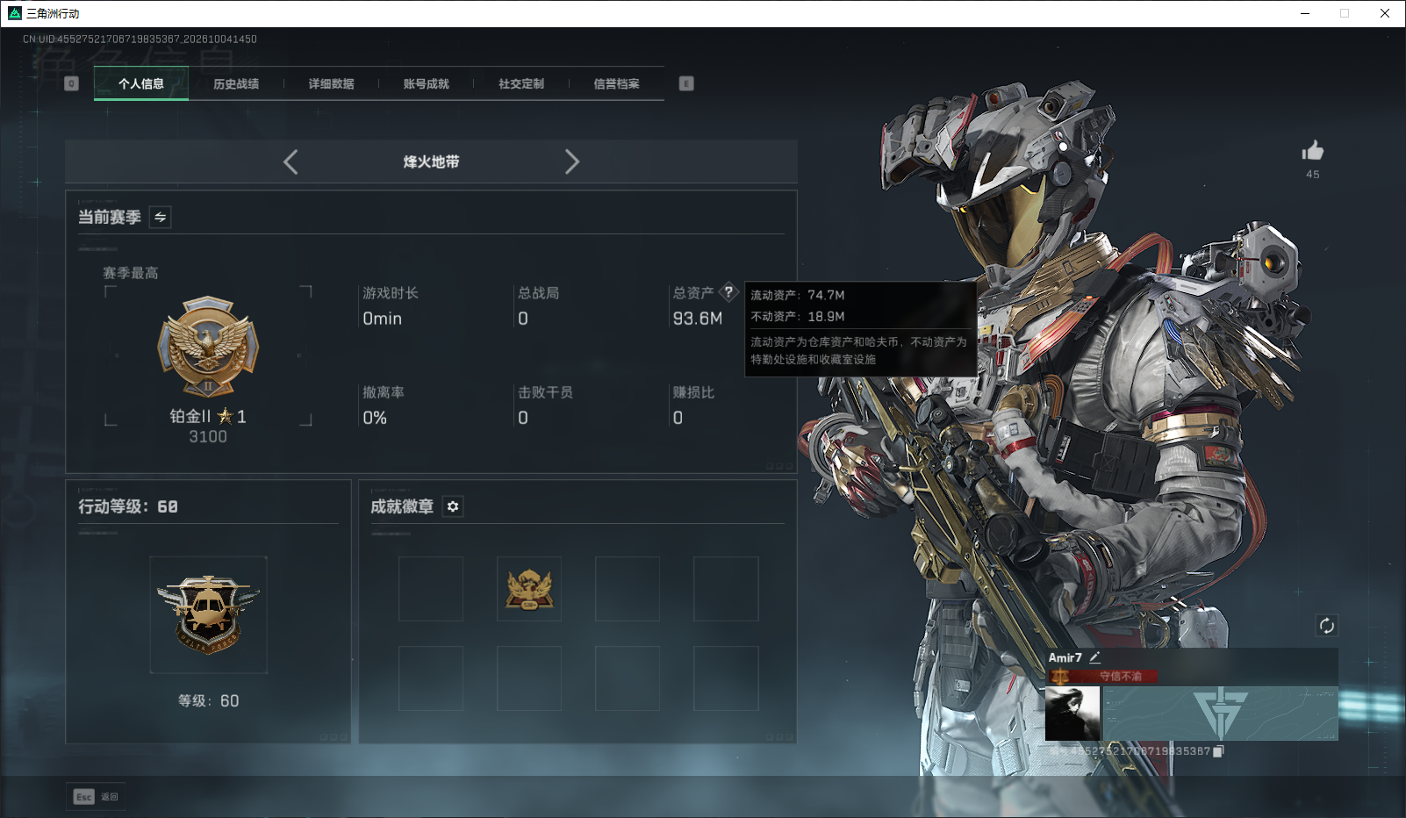Select the 个人信息 tab
This screenshot has height=818, width=1406.
tap(141, 83)
